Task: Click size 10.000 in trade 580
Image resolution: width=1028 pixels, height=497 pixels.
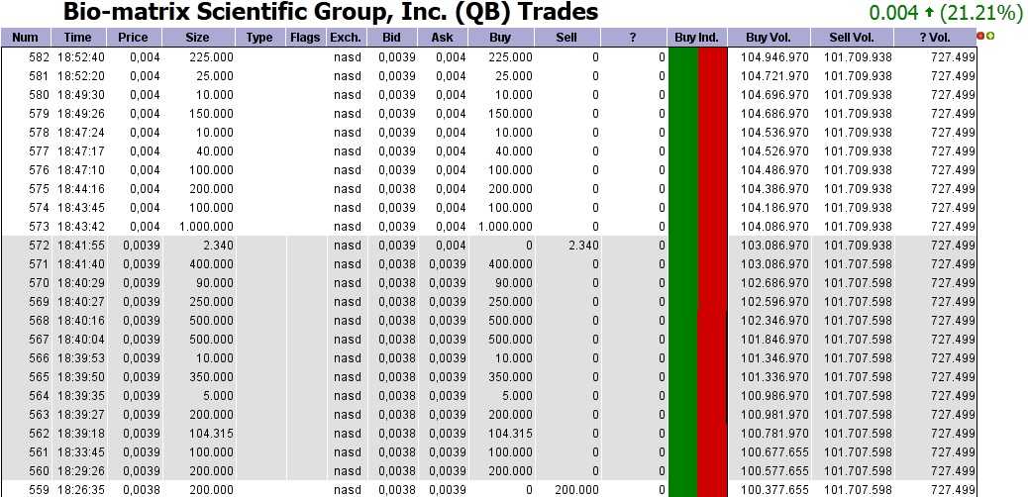Action: click(x=214, y=95)
